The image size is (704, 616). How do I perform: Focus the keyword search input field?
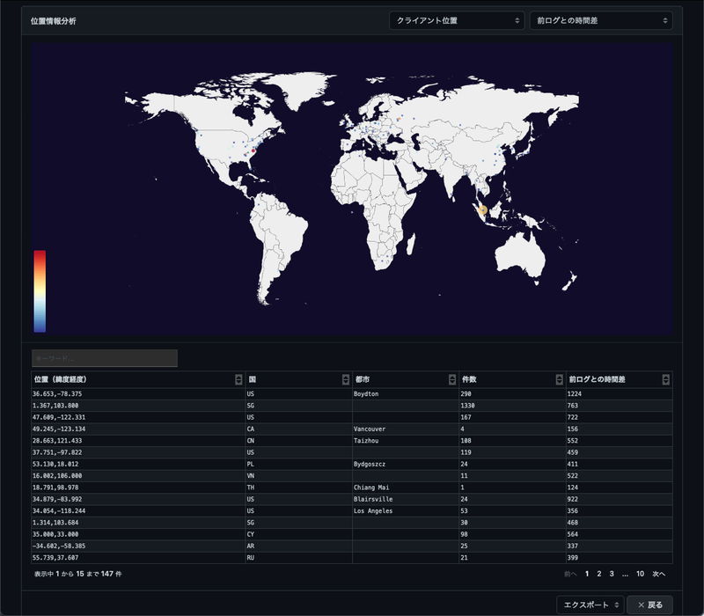105,358
